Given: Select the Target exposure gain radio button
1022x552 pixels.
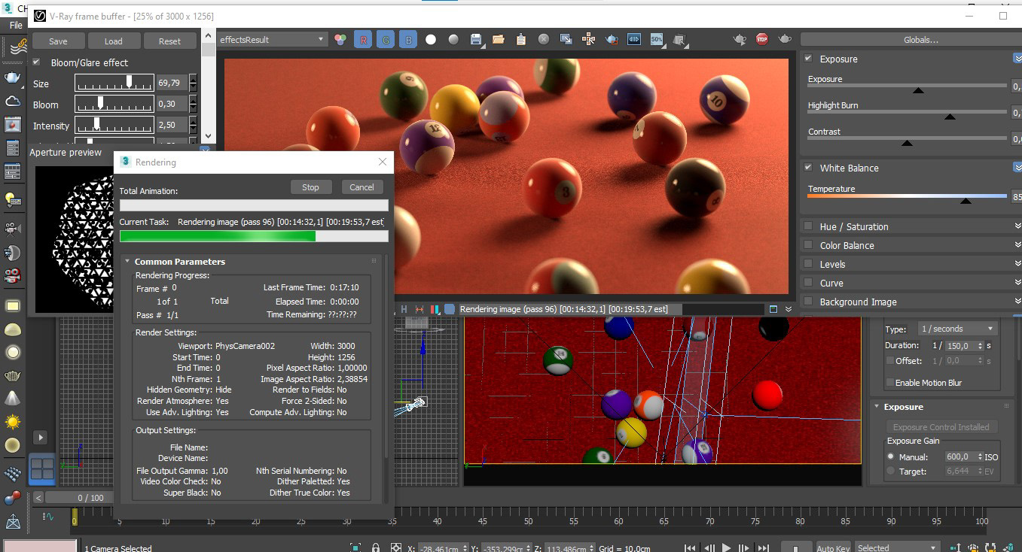Looking at the screenshot, I should (x=891, y=471).
